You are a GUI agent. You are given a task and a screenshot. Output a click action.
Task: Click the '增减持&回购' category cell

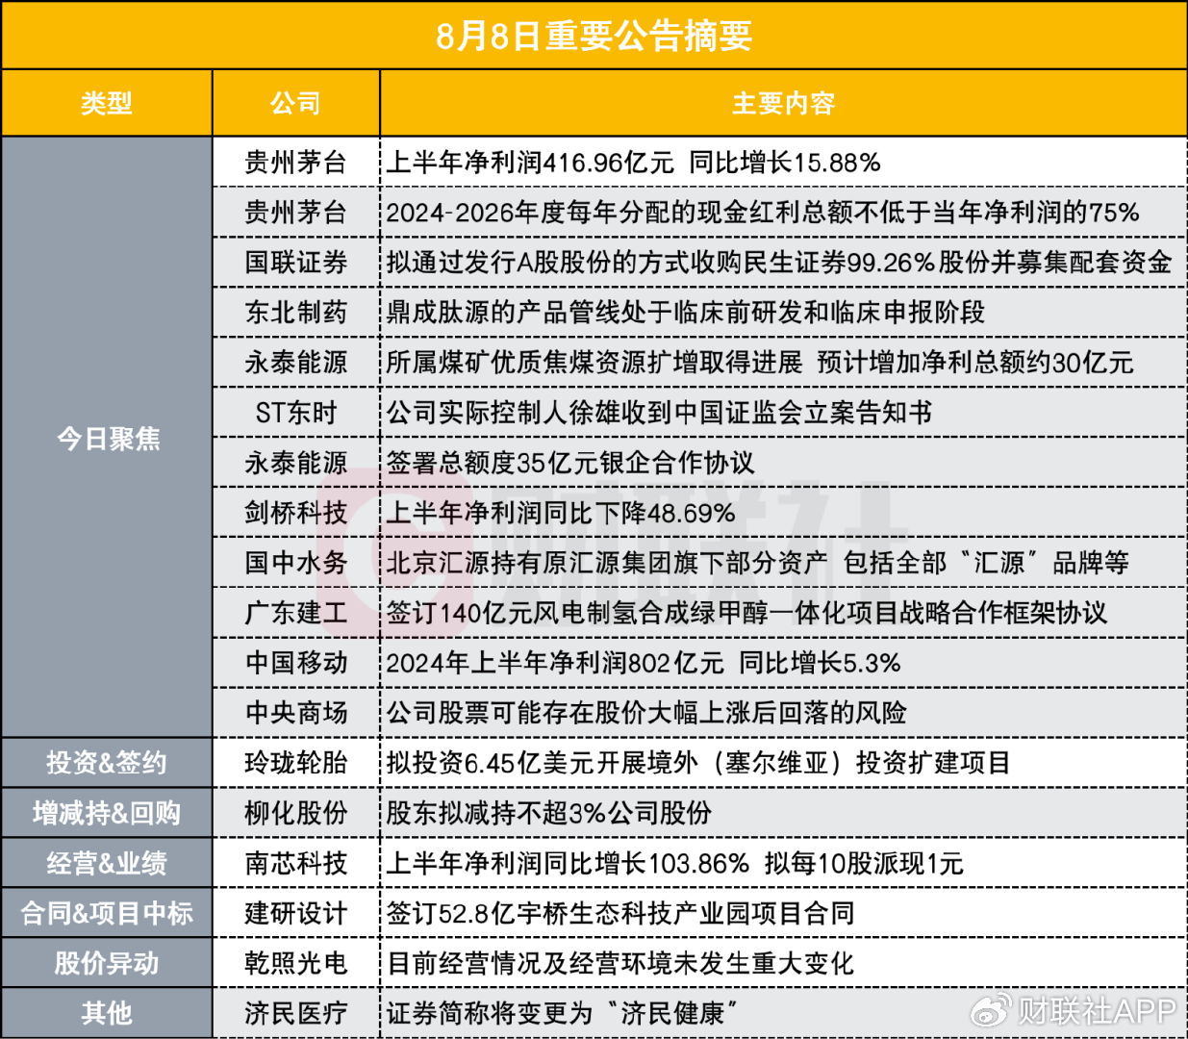point(107,813)
